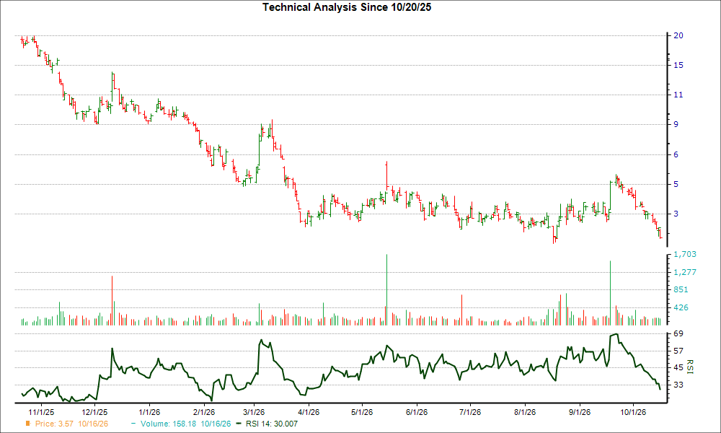Image resolution: width=721 pixels, height=433 pixels.
Task: Click the 20 price axis label
Action: coord(678,35)
